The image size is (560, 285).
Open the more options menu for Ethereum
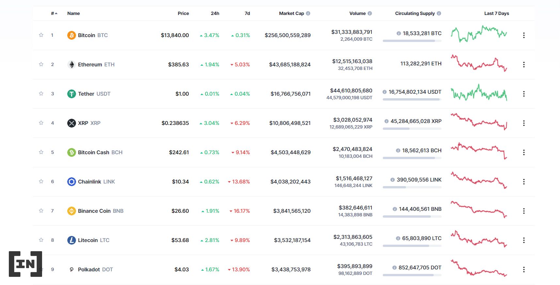[x=524, y=64]
